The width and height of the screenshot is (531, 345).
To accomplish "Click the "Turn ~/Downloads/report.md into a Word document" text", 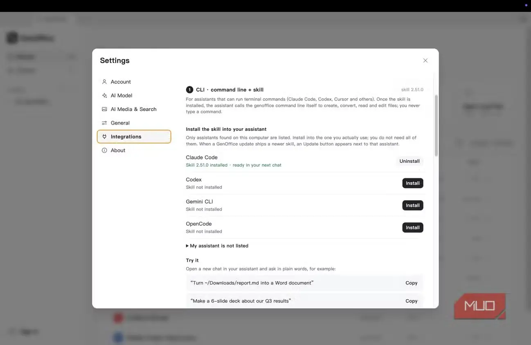I will (x=252, y=283).
